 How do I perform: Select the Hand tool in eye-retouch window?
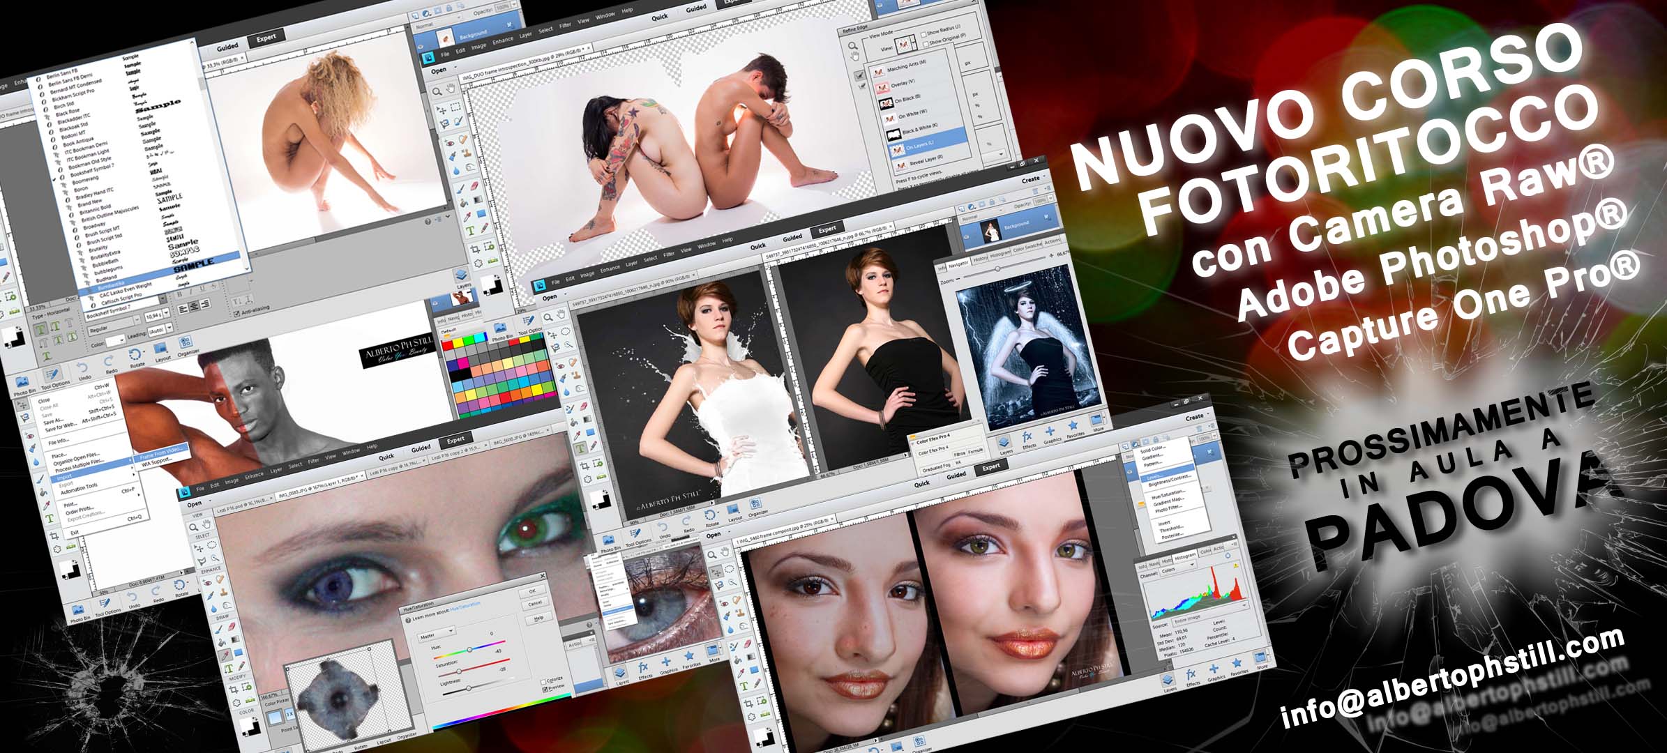click(206, 524)
